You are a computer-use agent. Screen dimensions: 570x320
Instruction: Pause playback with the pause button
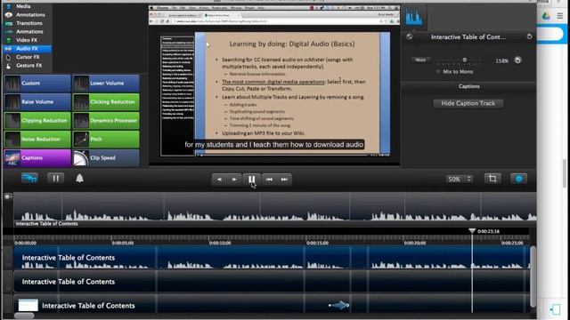[251, 180]
